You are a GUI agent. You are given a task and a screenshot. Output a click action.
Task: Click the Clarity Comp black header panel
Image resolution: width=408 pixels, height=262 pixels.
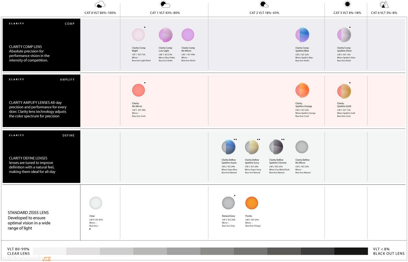pos(41,45)
